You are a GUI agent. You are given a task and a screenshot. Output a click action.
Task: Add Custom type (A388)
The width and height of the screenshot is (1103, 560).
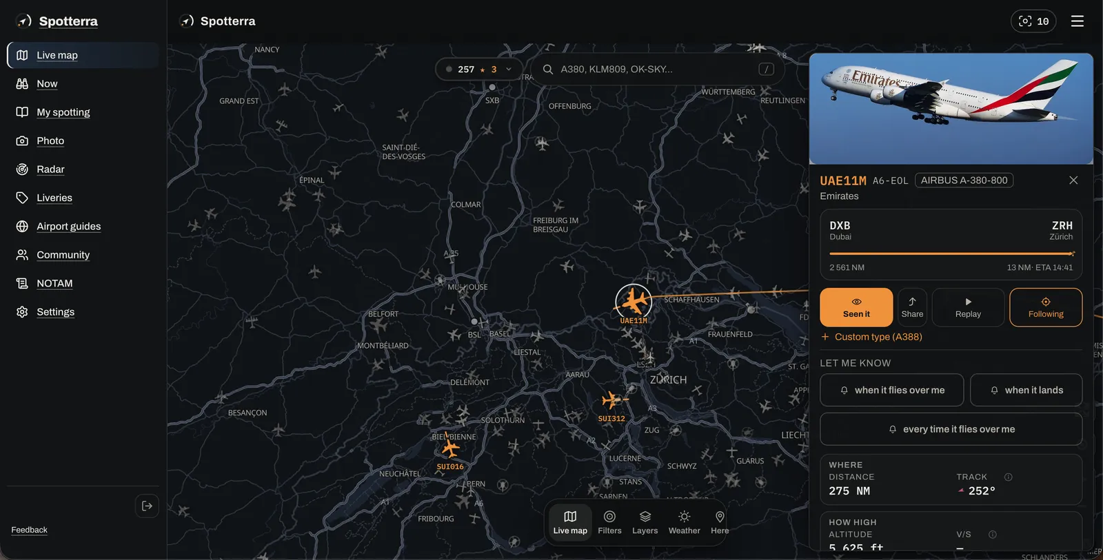[871, 337]
